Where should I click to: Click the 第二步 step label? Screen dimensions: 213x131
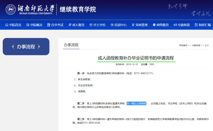[x=81, y=103]
